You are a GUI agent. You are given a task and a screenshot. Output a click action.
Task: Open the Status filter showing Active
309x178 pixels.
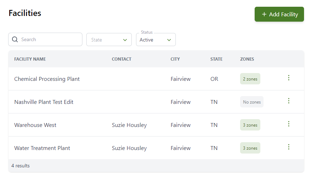pyautogui.click(x=156, y=39)
